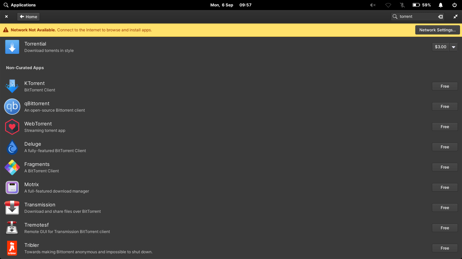Install KTorrent with Free button
Screen dimensions: 462x259
tap(445, 86)
